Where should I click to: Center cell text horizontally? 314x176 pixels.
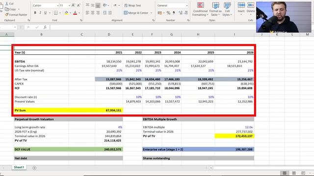tap(93, 13)
